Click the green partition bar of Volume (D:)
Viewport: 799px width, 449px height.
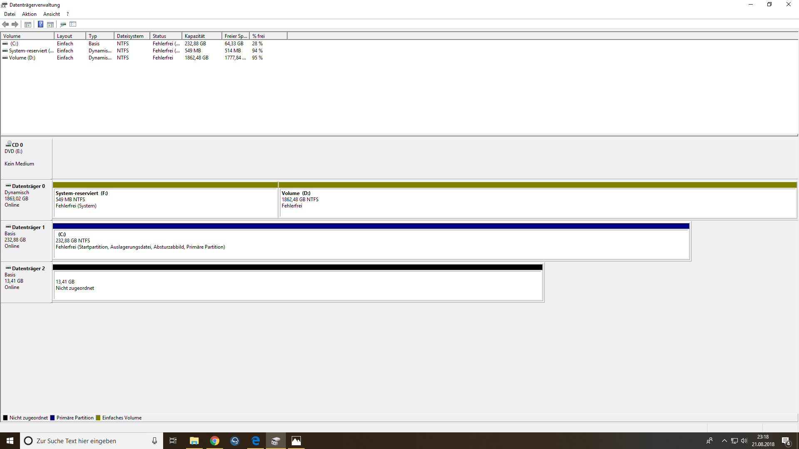[x=537, y=185]
